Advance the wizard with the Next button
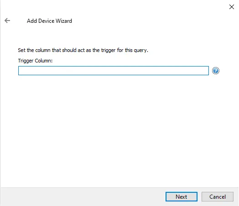Screen dimensions: 239x206 tap(182, 196)
